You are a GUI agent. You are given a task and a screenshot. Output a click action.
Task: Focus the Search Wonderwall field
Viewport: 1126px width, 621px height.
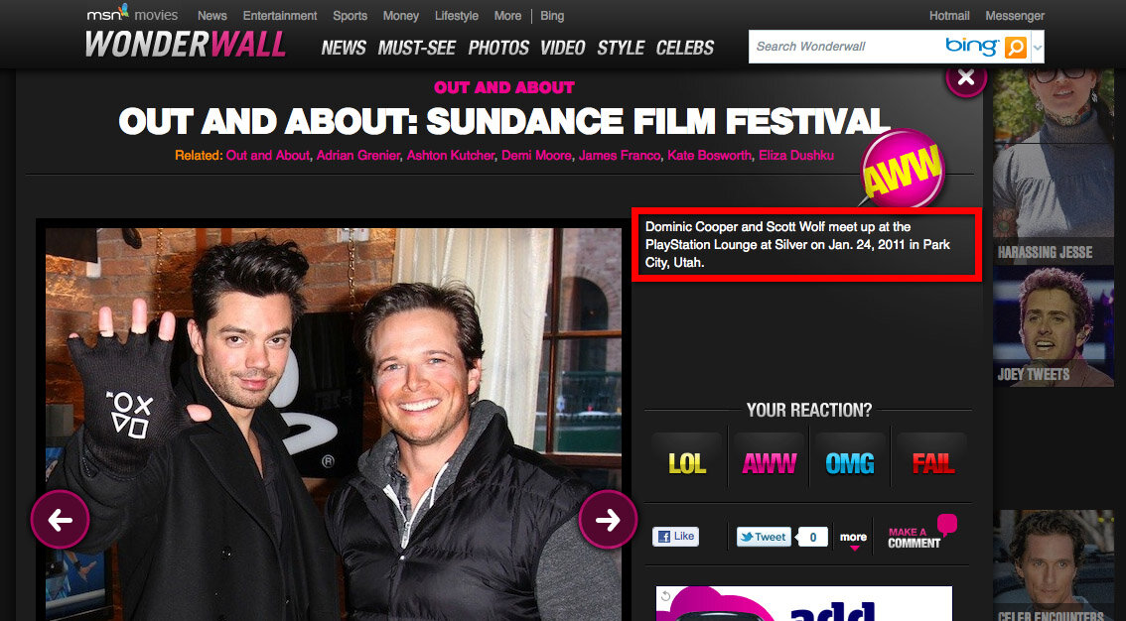tap(846, 47)
